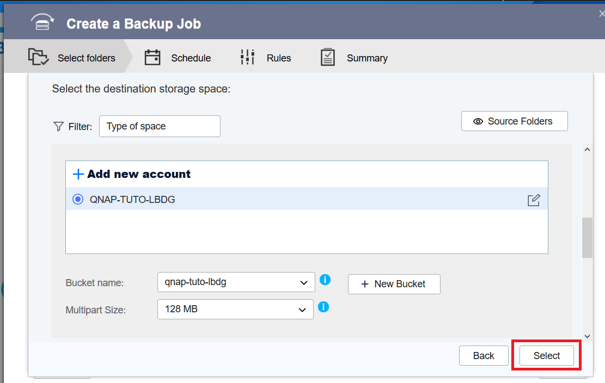The height and width of the screenshot is (383, 605).
Task: Edit the QNAP-TUTO-LBDG account
Action: click(534, 200)
